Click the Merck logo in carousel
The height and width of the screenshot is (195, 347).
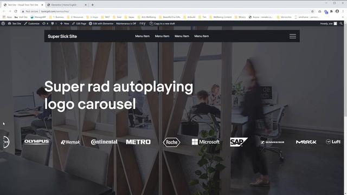click(x=306, y=142)
